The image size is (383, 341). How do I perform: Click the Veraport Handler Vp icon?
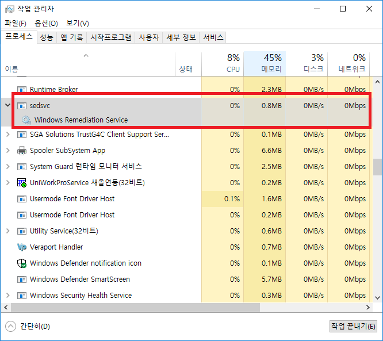[x=22, y=247]
